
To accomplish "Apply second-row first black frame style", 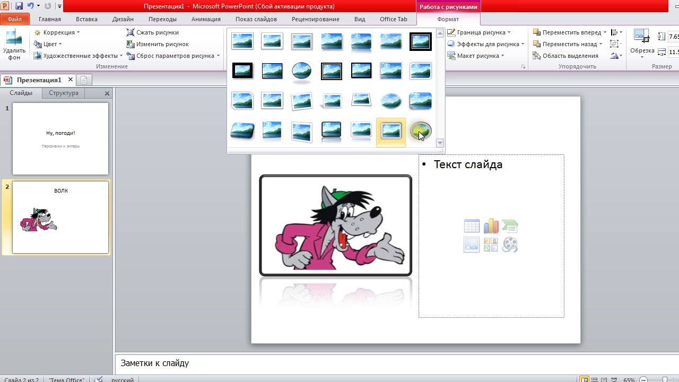I will (x=242, y=71).
